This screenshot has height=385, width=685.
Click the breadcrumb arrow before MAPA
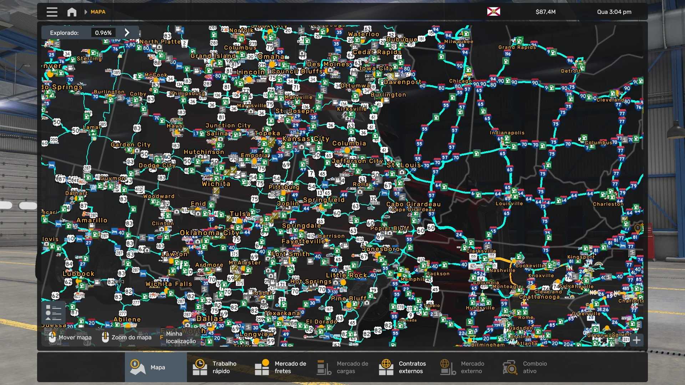(86, 12)
